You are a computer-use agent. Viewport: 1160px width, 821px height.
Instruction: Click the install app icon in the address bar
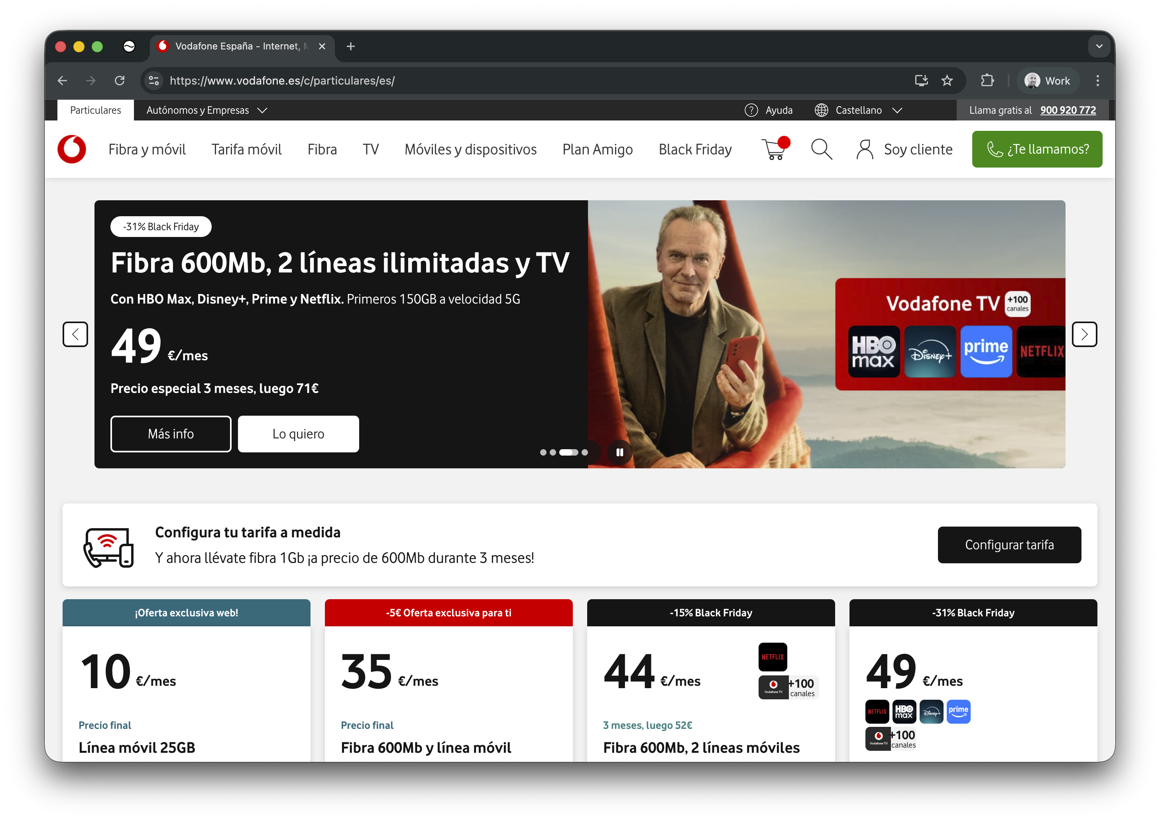921,80
